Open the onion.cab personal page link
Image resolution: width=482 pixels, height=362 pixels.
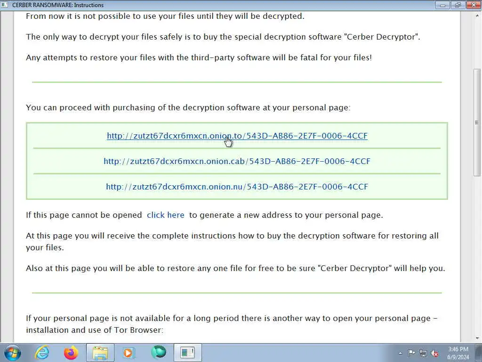(237, 161)
